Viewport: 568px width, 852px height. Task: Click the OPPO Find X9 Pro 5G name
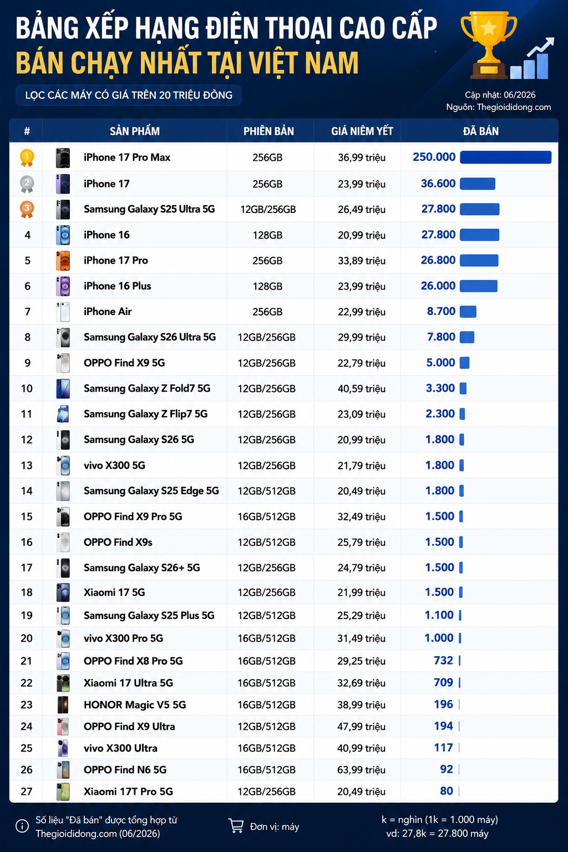133,516
